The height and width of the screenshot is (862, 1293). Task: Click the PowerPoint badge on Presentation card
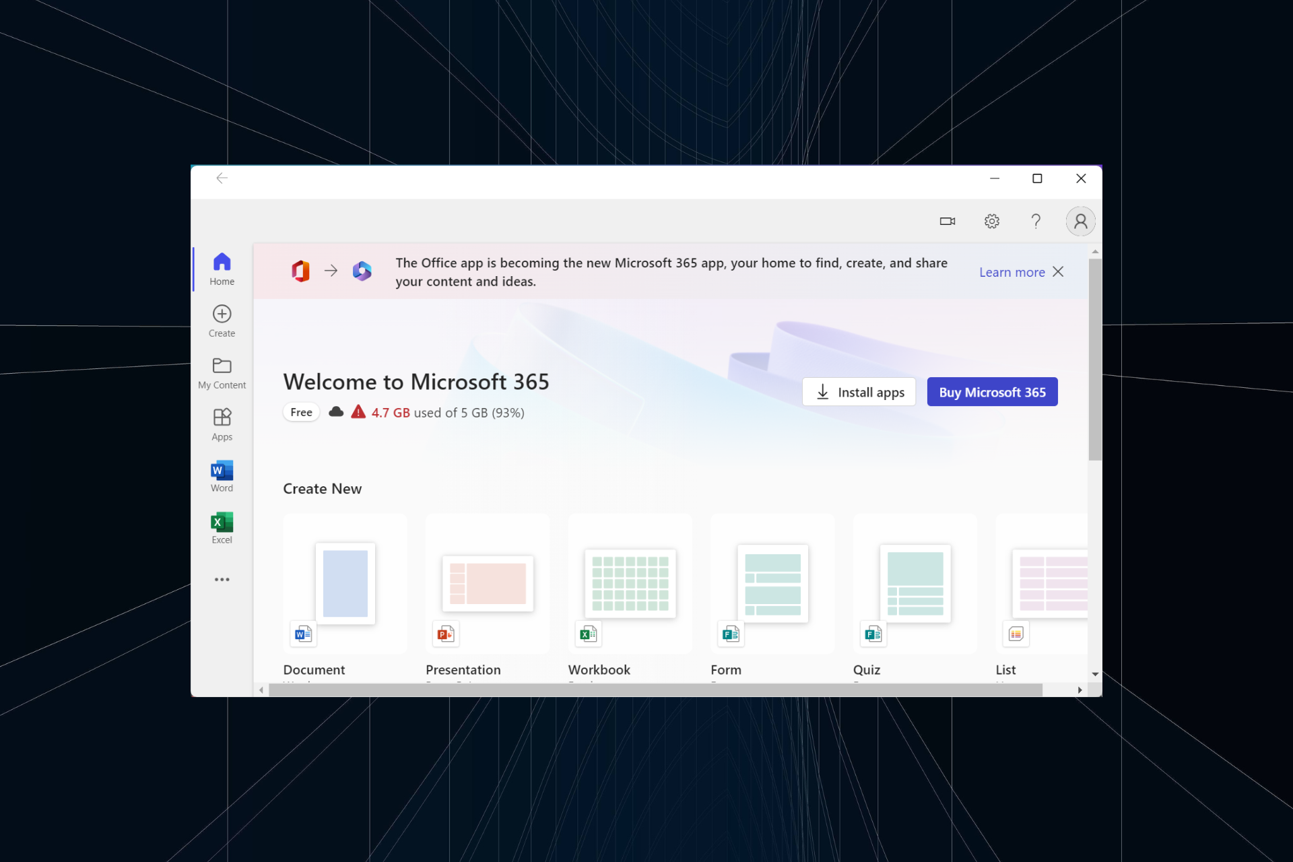446,634
